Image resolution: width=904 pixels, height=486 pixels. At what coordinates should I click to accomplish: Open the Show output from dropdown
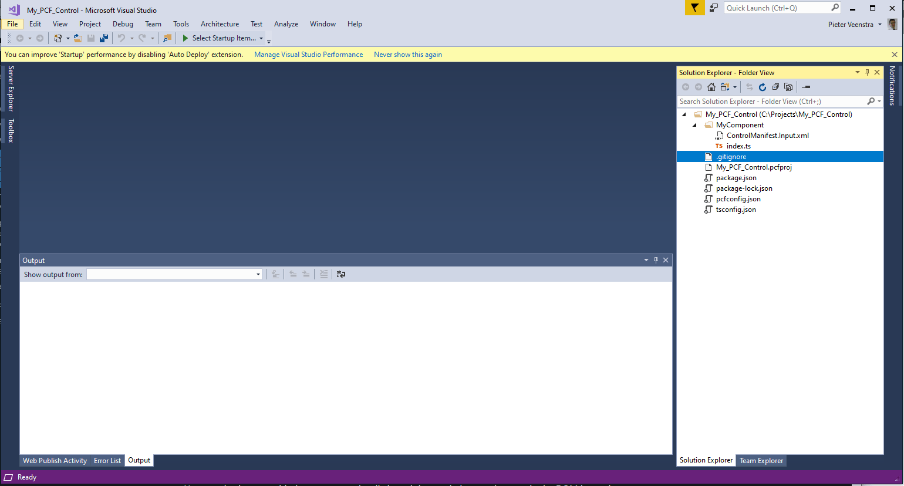click(x=258, y=274)
